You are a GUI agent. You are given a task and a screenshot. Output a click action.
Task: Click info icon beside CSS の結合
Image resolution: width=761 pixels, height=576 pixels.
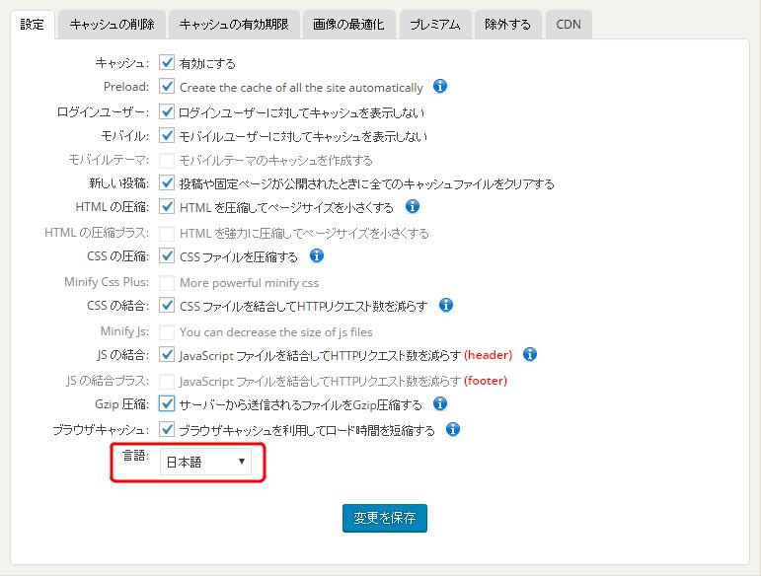coord(445,305)
